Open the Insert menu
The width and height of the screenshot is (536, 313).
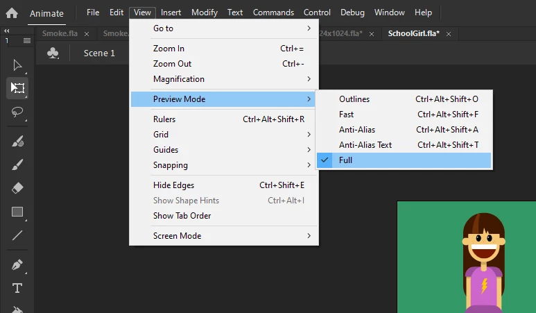(x=171, y=12)
